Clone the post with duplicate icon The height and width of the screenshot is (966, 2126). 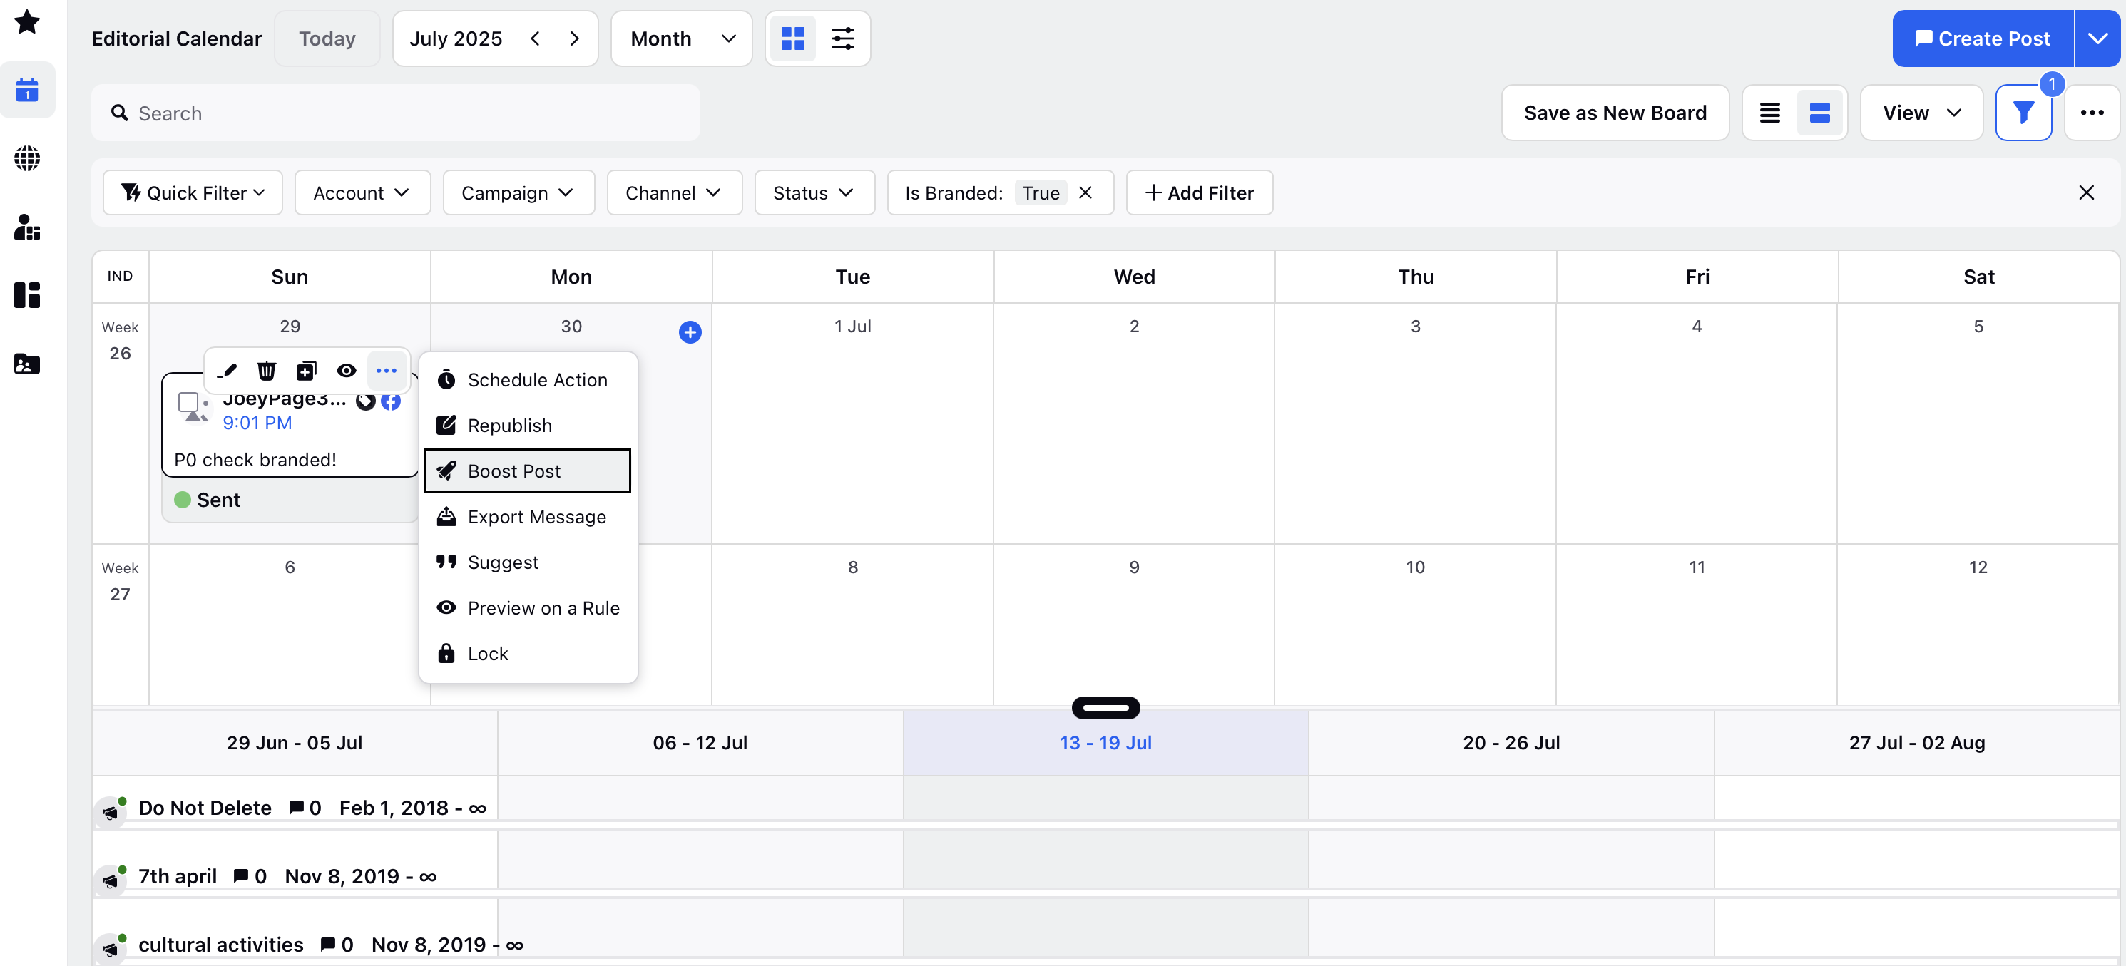pos(306,371)
